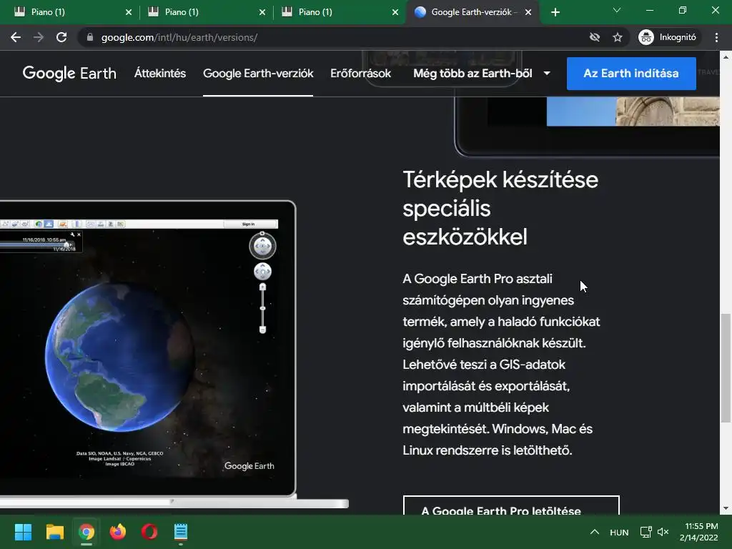The width and height of the screenshot is (732, 549).
Task: Launch Opera from the taskbar
Action: [149, 532]
